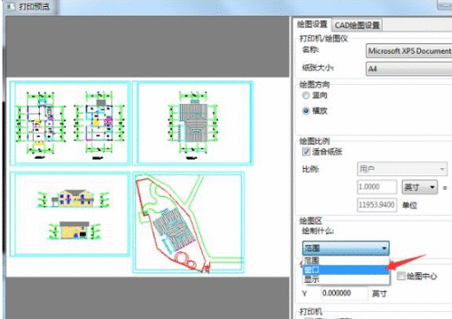
Task: Choose 范围 from the dropdown list
Action: [x=345, y=261]
